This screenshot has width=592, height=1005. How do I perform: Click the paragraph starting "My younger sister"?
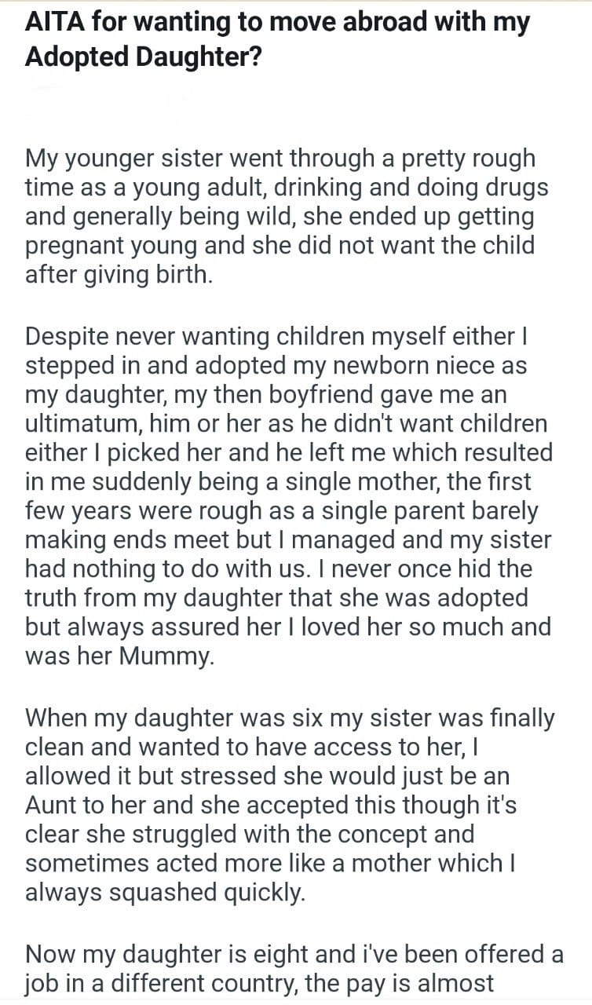280,216
